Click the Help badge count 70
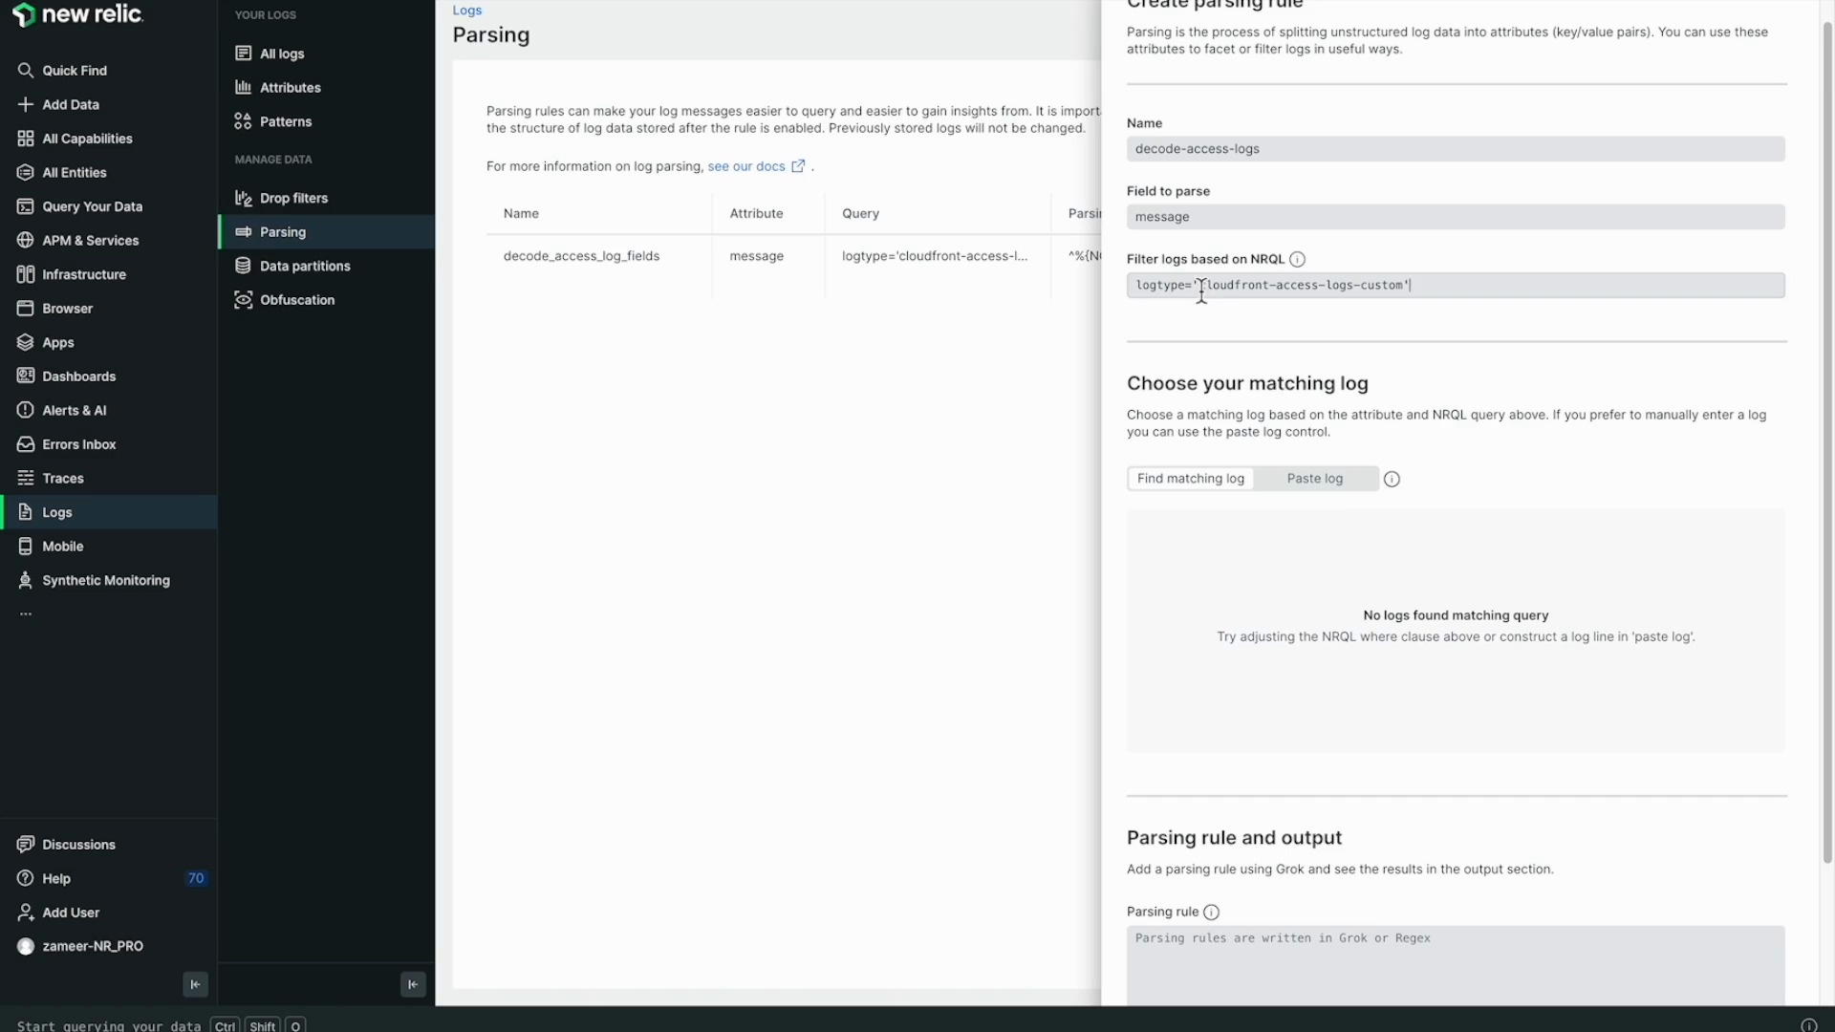 click(196, 878)
